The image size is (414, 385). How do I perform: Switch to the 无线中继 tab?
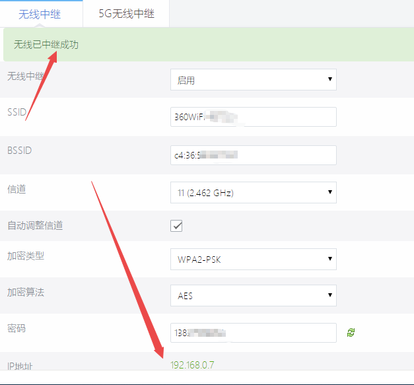40,14
